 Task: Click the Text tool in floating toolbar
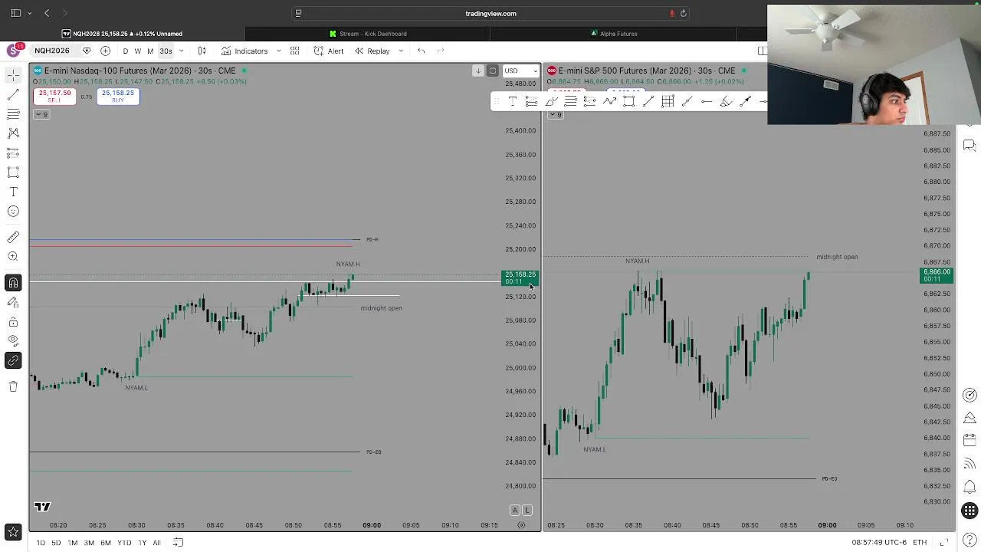pos(512,101)
